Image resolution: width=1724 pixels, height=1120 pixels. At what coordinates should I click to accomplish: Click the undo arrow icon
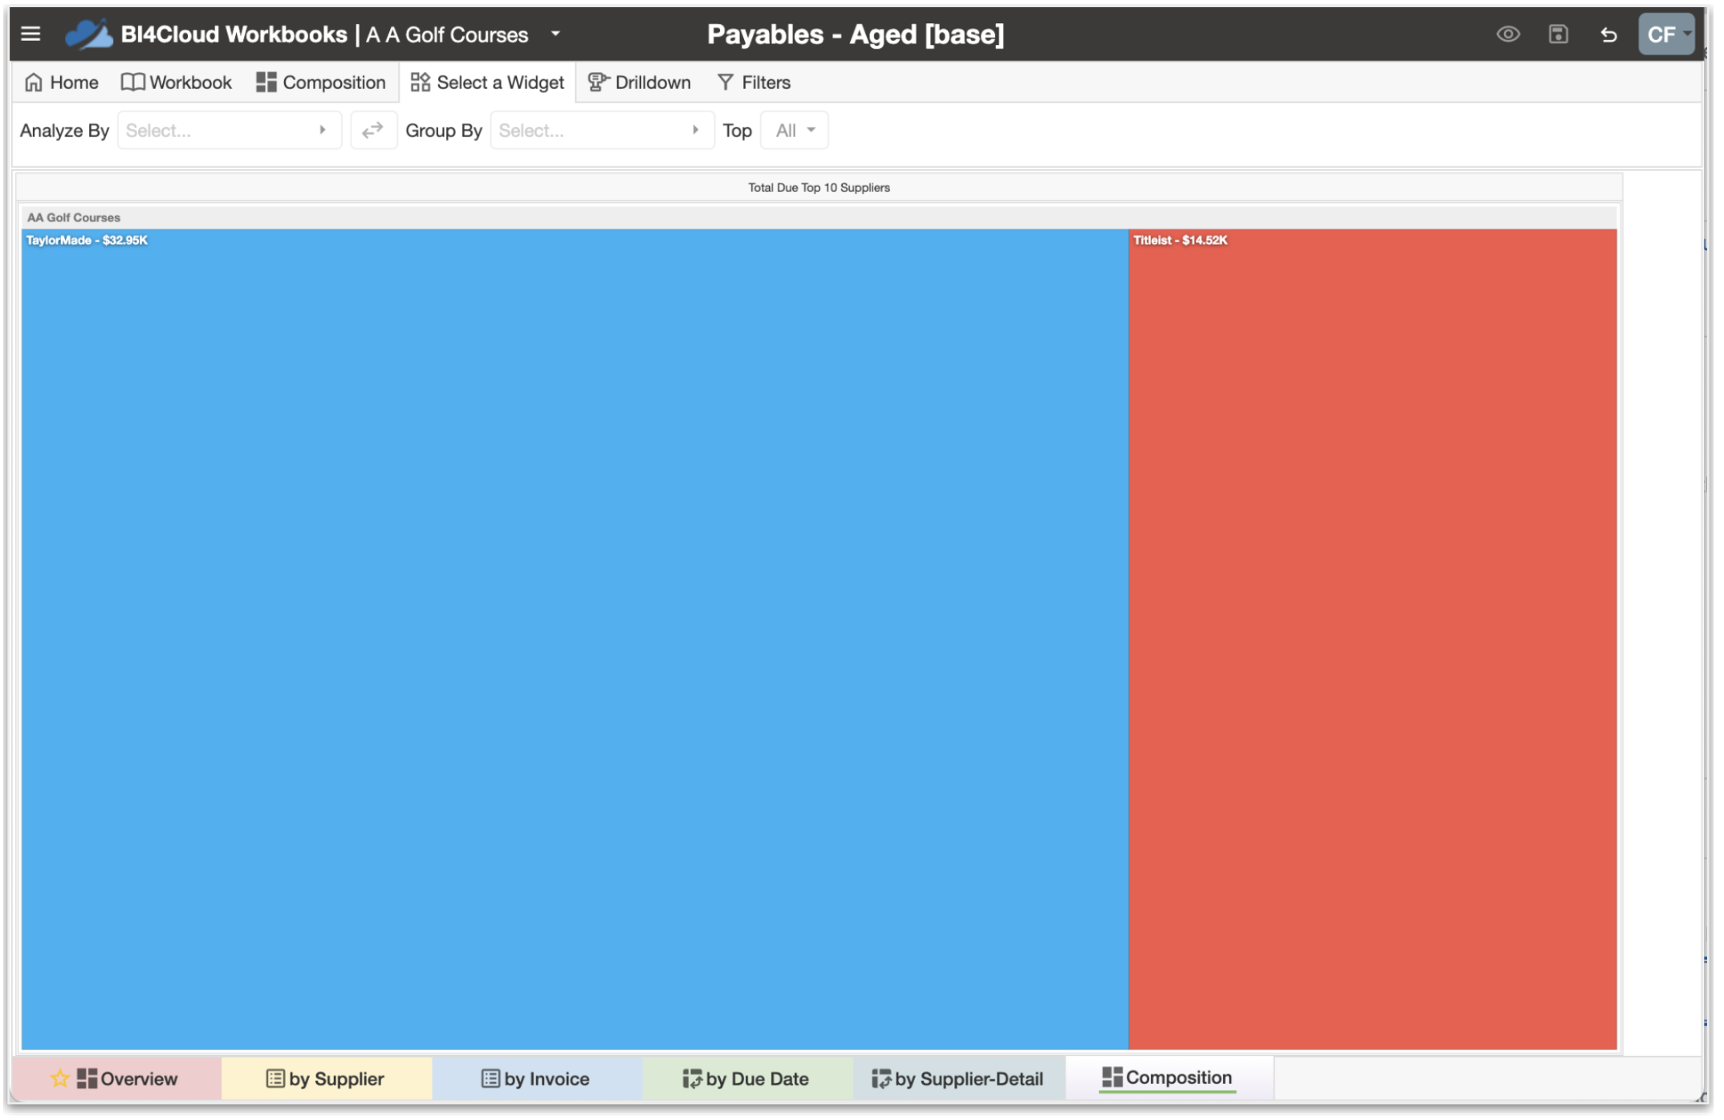click(x=1608, y=34)
